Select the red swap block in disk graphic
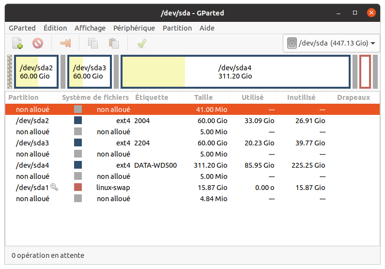 365,72
